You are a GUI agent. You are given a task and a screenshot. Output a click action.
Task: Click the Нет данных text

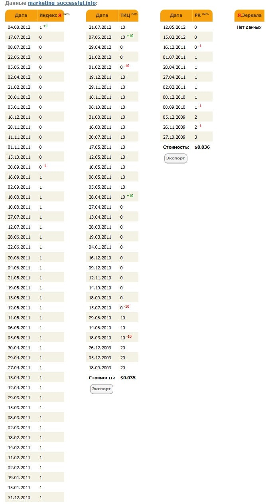(249, 27)
